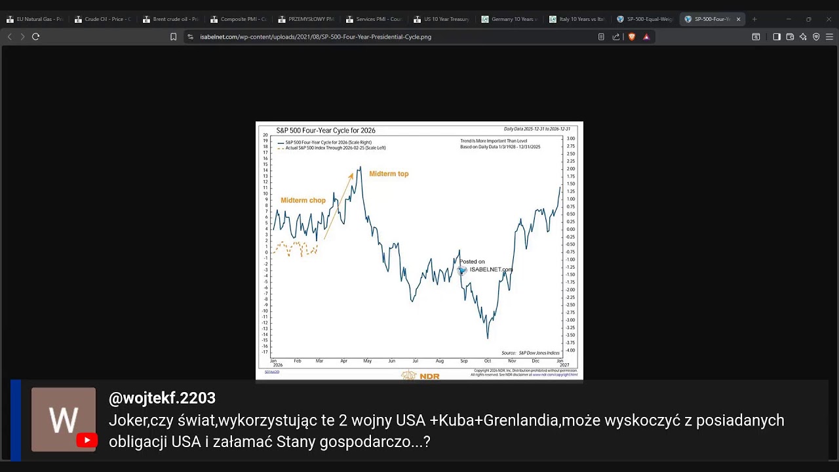Open the Brave Wallet

click(x=790, y=37)
